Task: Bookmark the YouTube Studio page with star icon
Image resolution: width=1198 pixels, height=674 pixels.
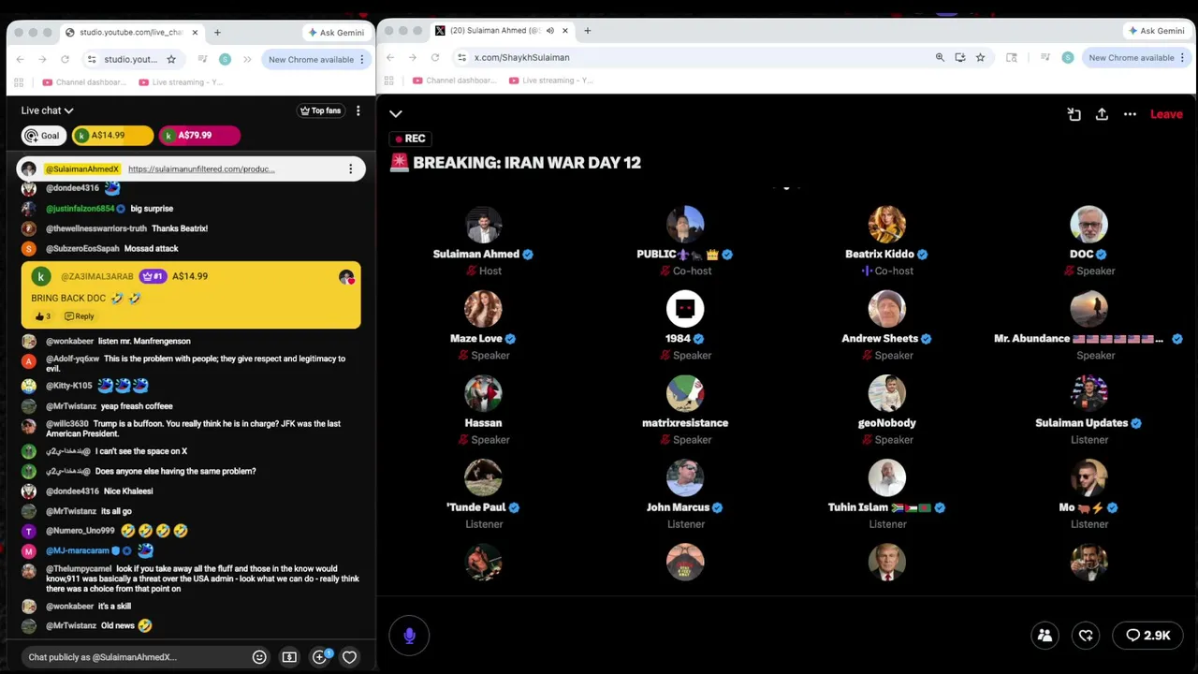Action: pos(171,59)
